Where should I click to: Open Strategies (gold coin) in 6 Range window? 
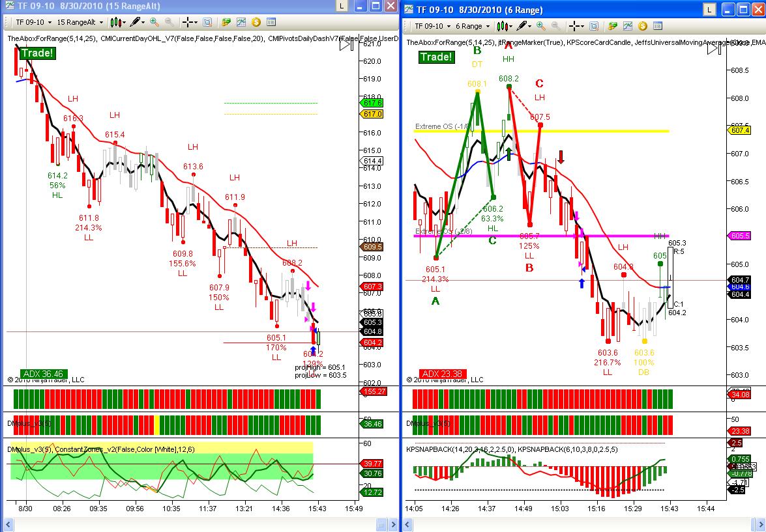(642, 26)
